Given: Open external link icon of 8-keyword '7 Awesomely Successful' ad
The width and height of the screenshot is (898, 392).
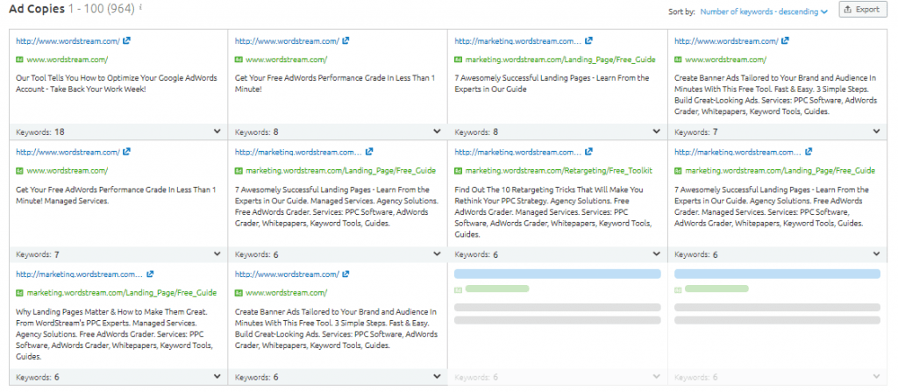Looking at the screenshot, I should 588,40.
